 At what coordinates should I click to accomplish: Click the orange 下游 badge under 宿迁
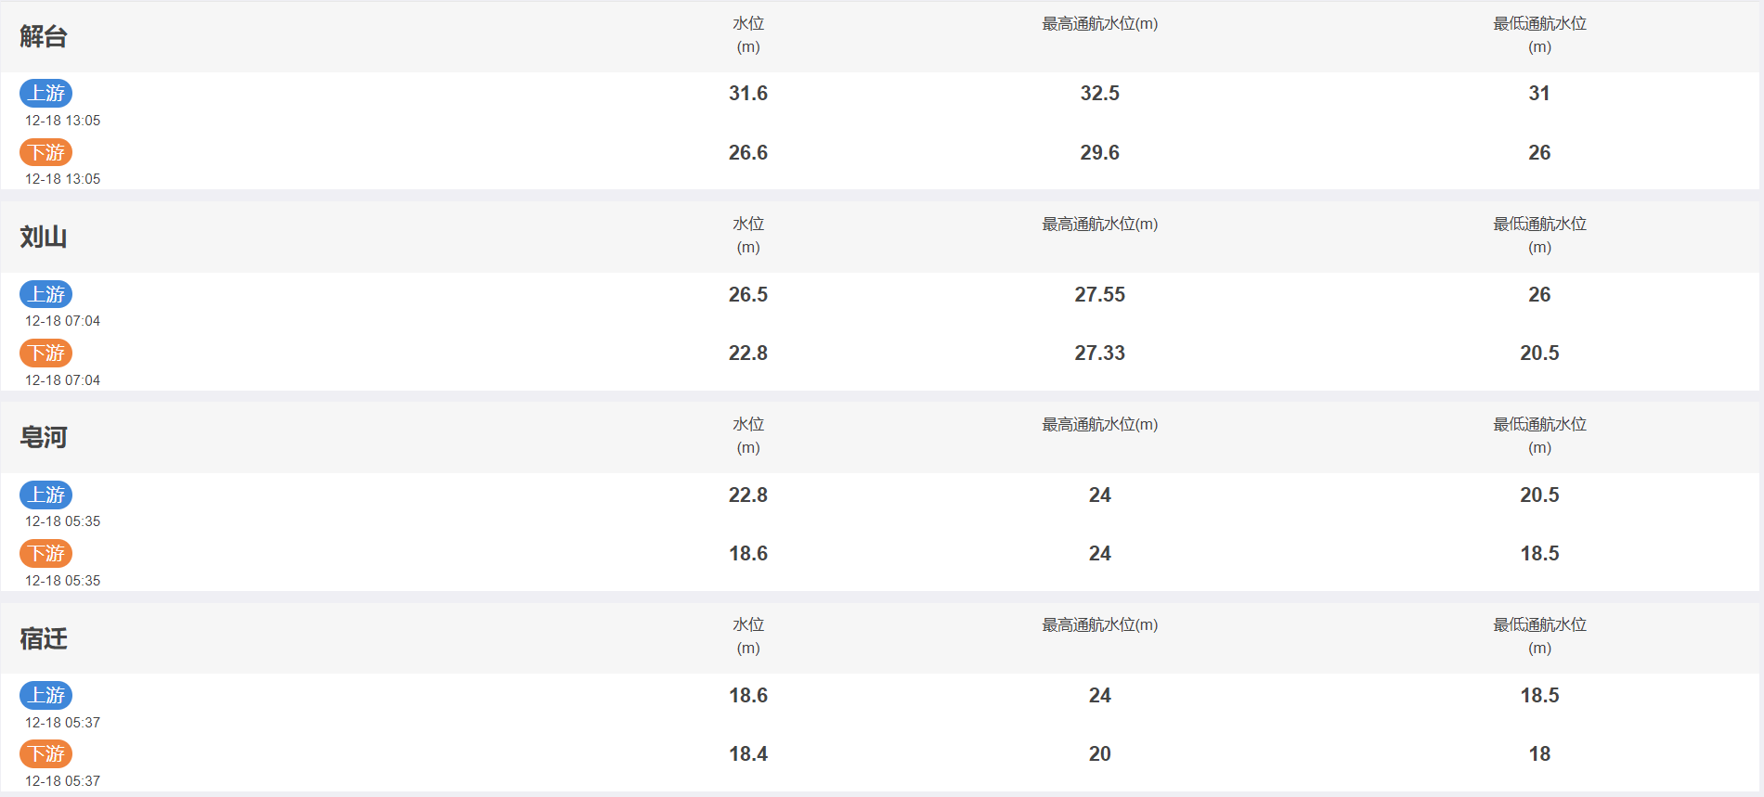45,753
